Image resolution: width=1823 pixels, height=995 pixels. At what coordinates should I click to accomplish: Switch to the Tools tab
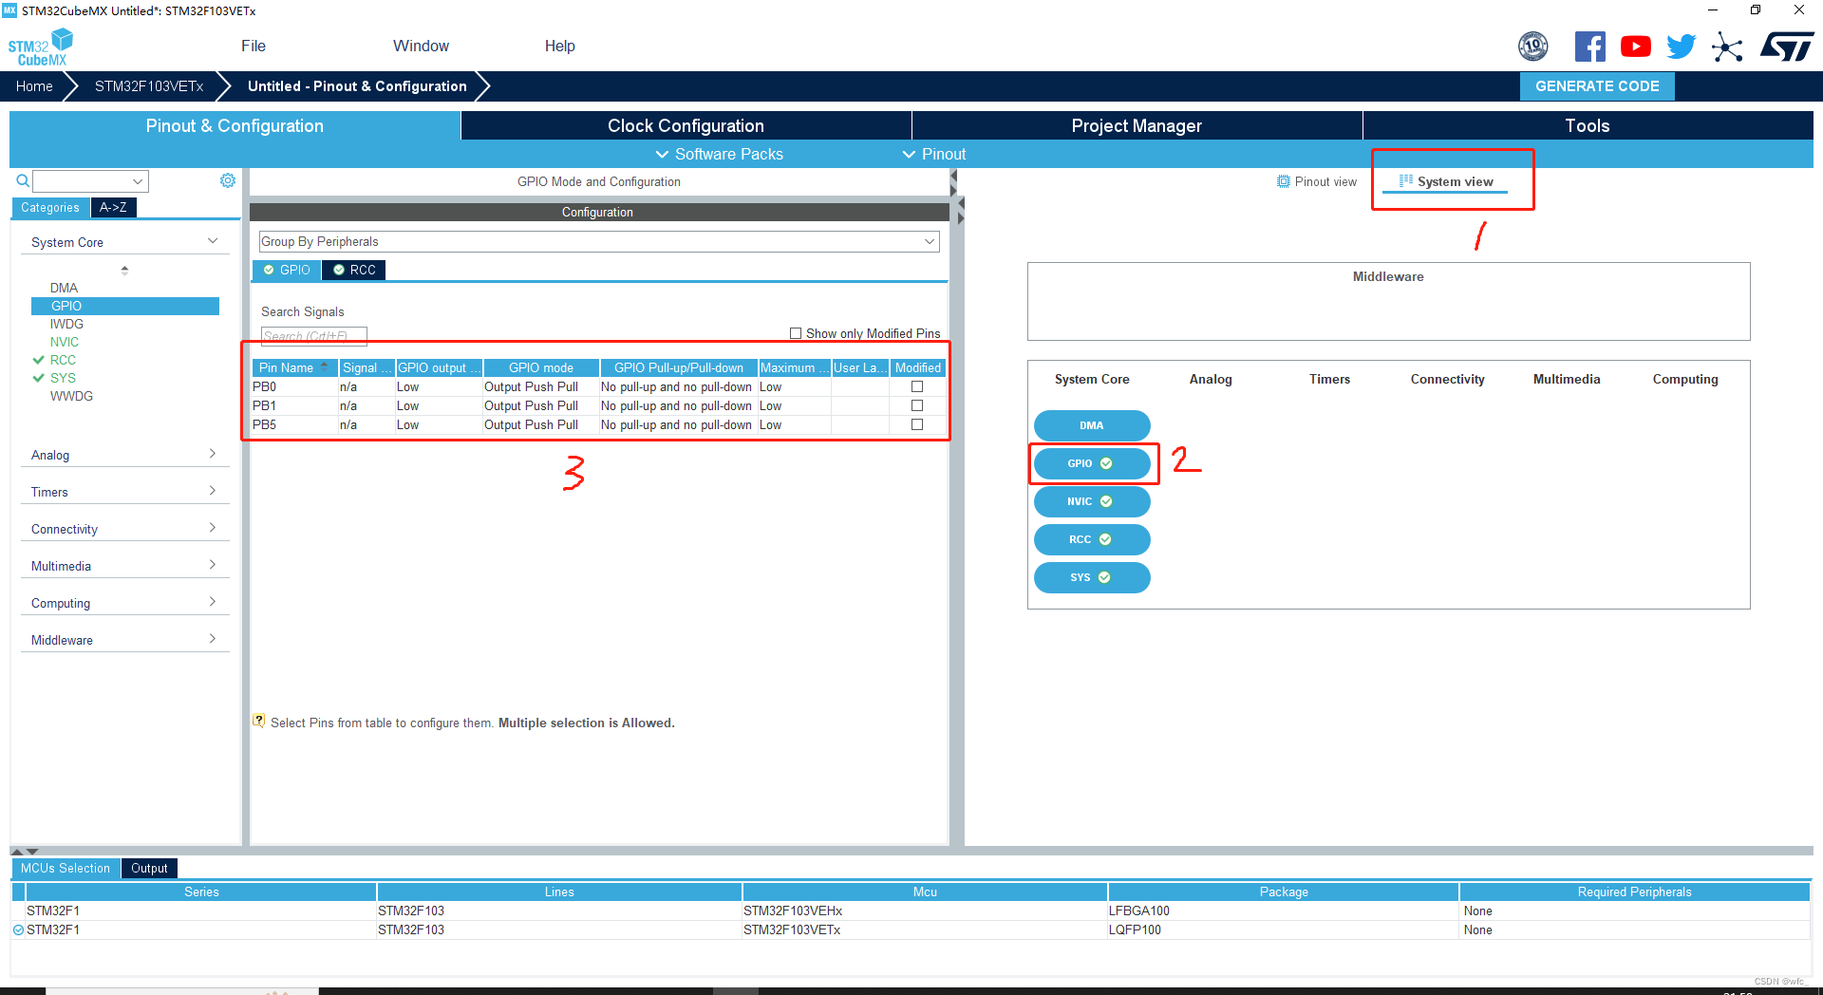pyautogui.click(x=1588, y=125)
